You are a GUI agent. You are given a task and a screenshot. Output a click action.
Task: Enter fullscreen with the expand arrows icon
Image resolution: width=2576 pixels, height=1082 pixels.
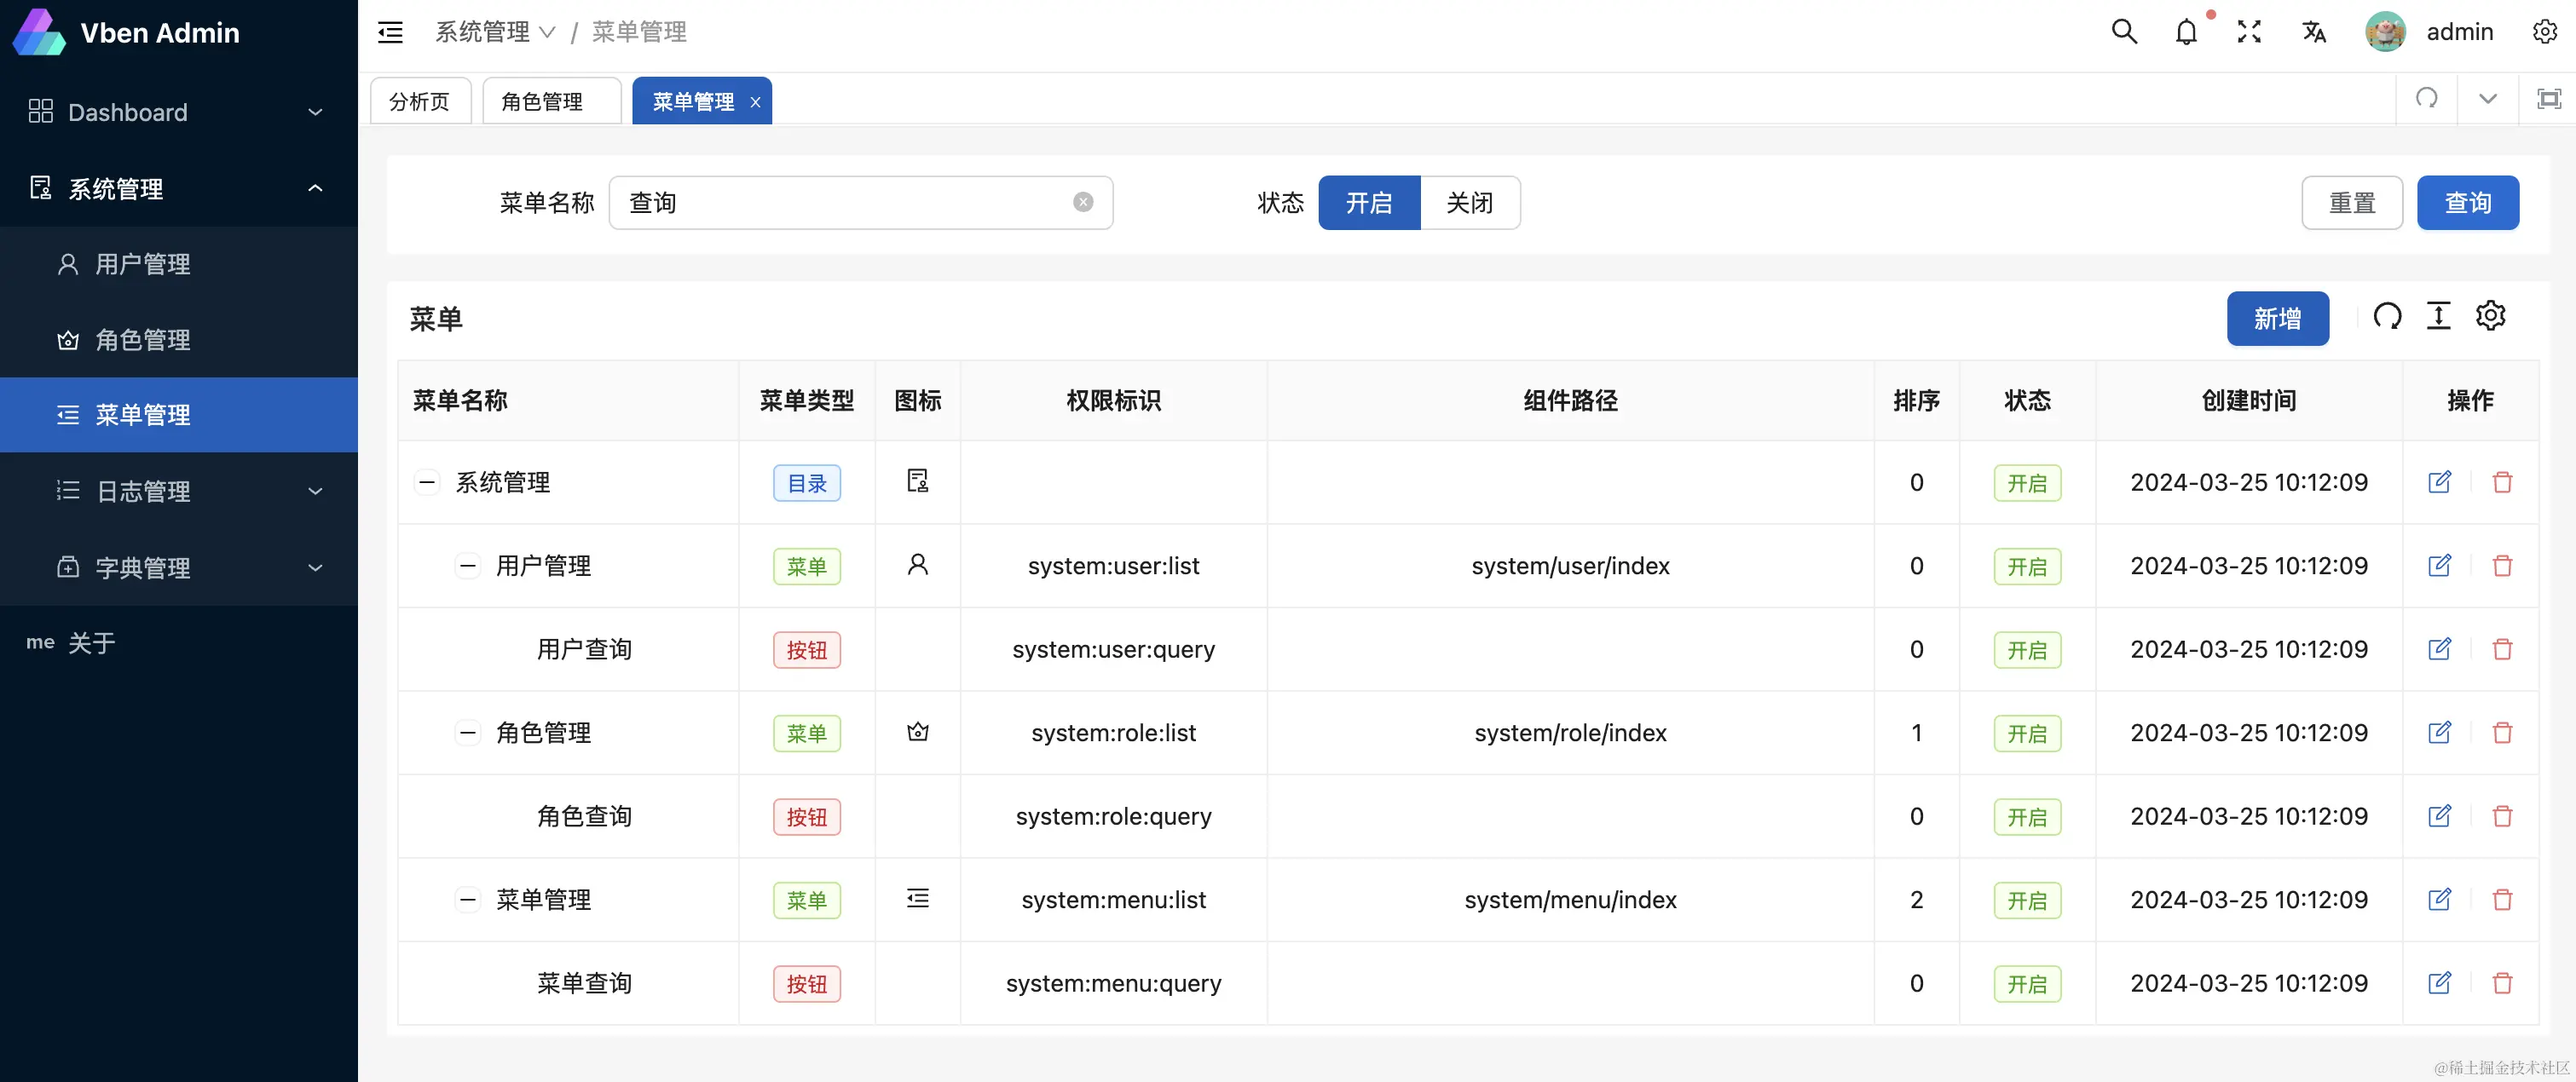[x=2249, y=32]
